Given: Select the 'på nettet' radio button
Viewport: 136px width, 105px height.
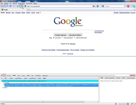Looking at the screenshot, I should pyautogui.click(x=54, y=38).
